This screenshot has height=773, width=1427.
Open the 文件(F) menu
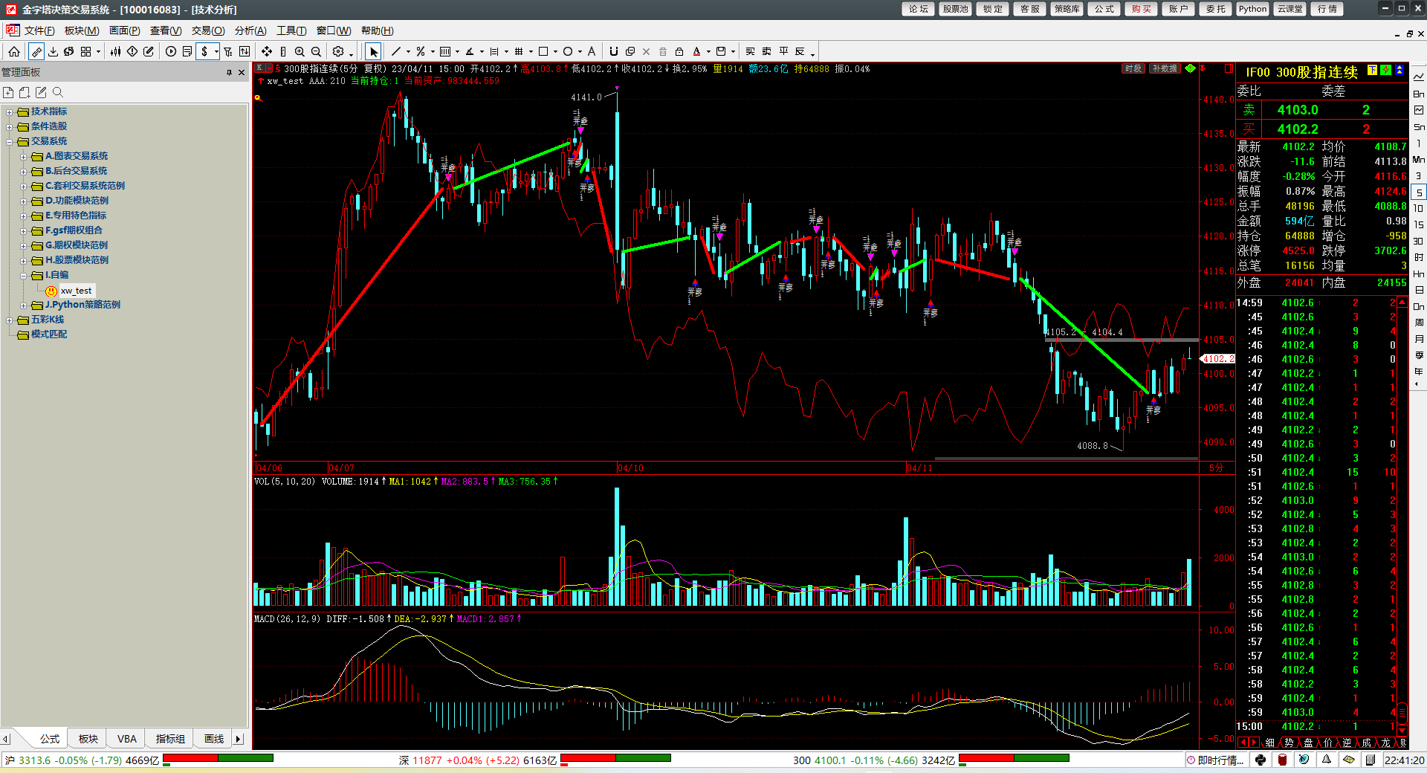[x=39, y=30]
